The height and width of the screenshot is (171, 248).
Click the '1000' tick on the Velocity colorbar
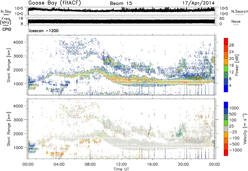(x=234, y=108)
